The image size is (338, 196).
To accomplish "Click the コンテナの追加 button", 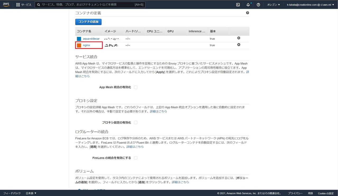I will click(x=88, y=22).
